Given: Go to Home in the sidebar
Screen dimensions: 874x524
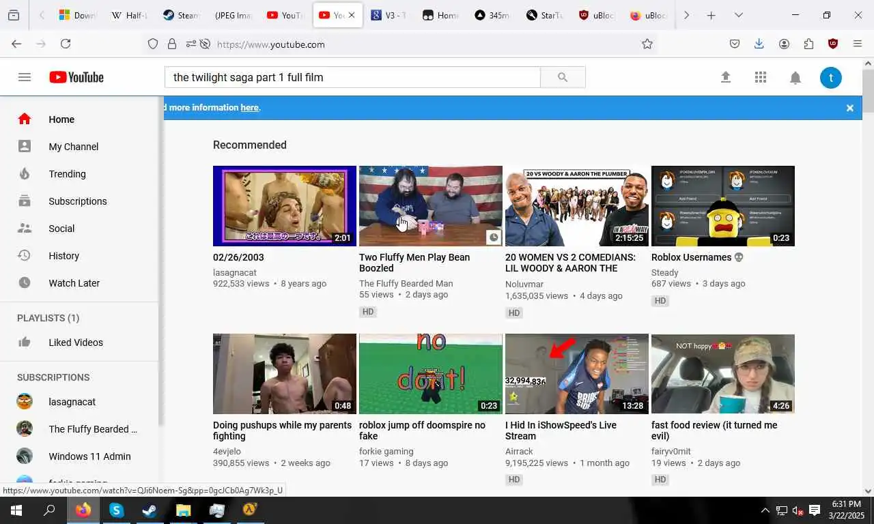Looking at the screenshot, I should tap(79, 119).
